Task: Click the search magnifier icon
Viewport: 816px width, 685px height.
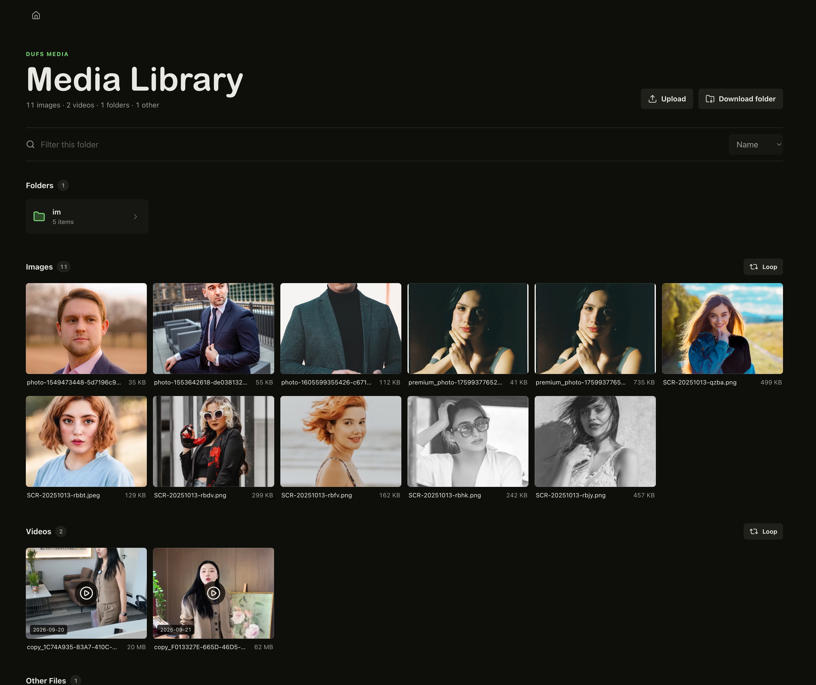Action: tap(30, 145)
